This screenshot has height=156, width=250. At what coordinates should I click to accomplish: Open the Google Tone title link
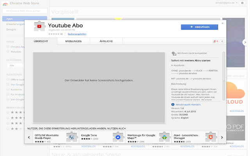click(x=89, y=135)
